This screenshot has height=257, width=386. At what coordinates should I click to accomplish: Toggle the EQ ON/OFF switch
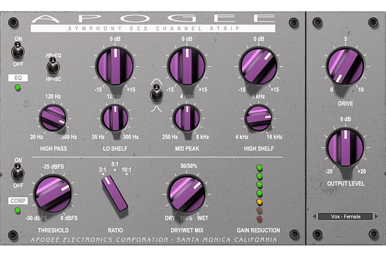pyautogui.click(x=18, y=50)
